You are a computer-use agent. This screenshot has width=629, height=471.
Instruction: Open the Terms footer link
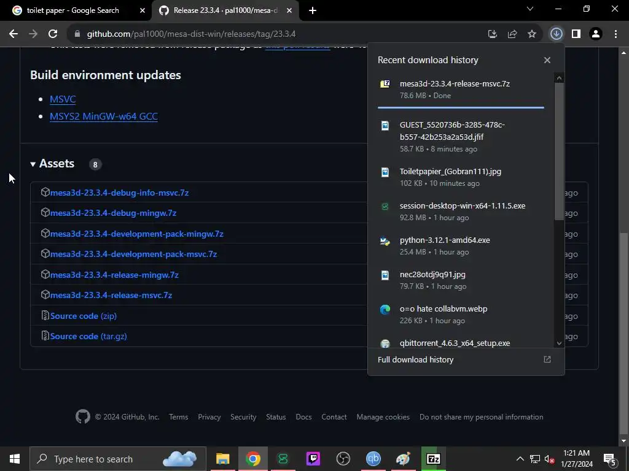179,417
